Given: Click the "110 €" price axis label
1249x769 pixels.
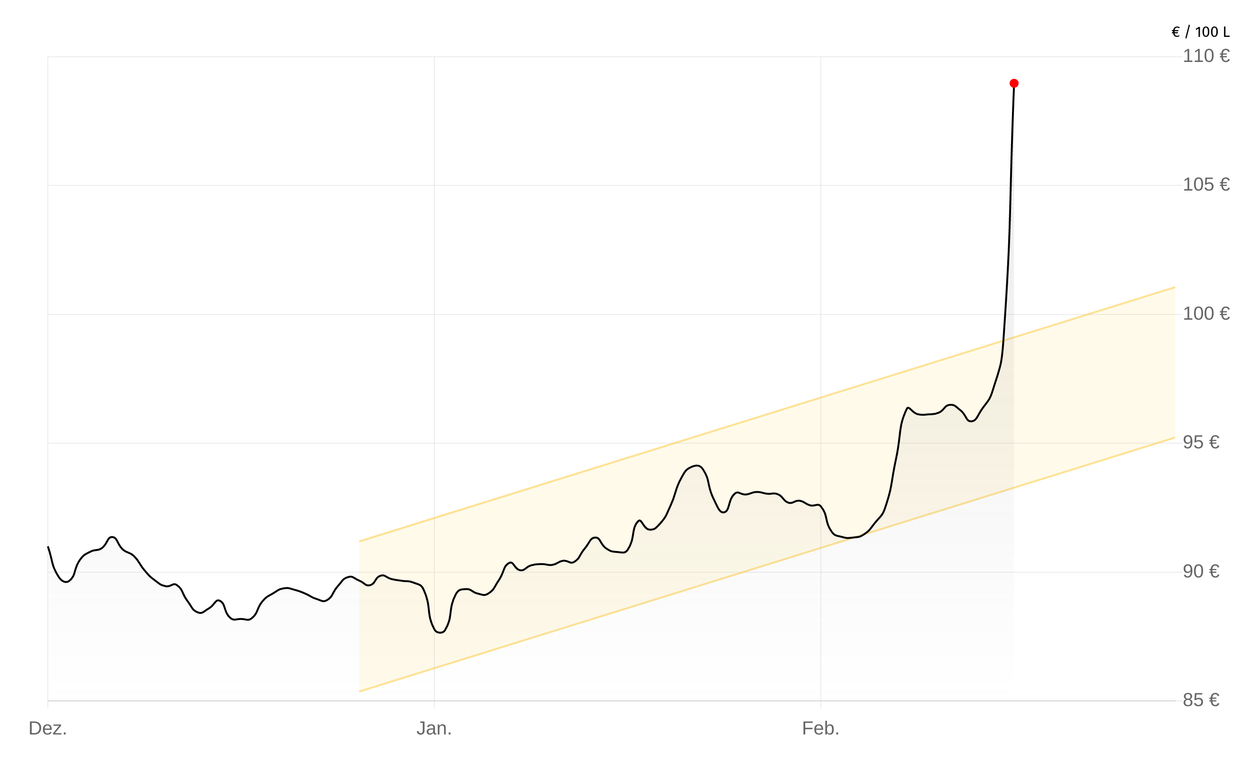Looking at the screenshot, I should [1206, 56].
